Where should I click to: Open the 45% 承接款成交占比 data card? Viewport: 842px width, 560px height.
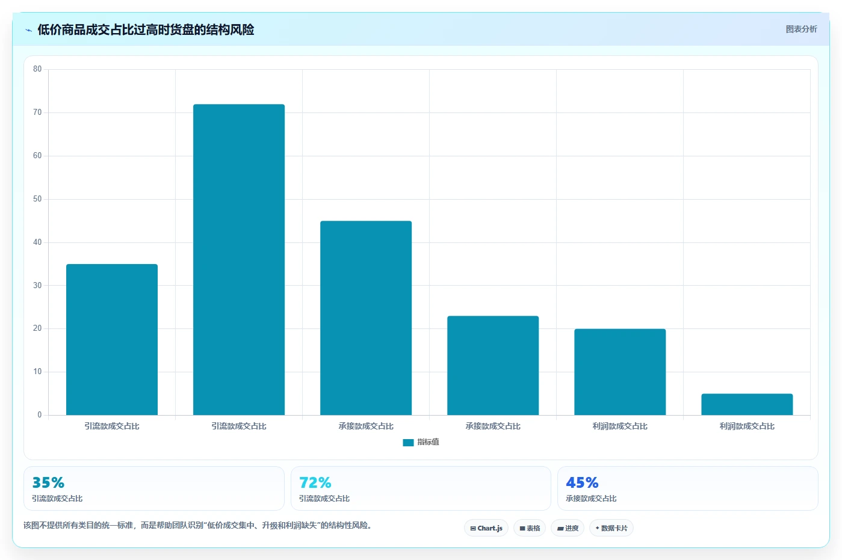(x=688, y=488)
